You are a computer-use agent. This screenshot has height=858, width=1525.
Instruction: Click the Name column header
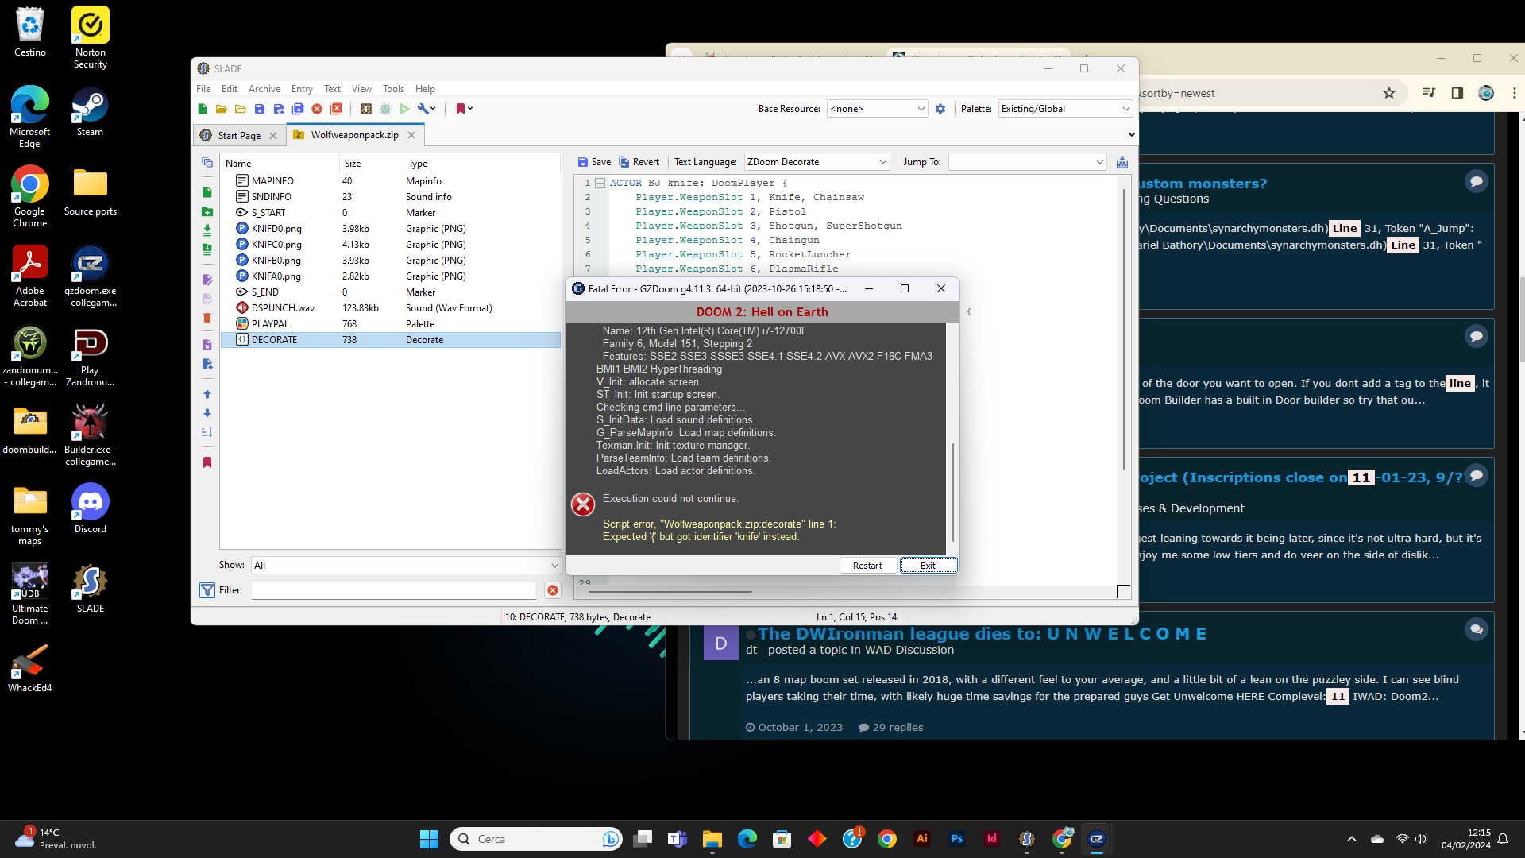pyautogui.click(x=280, y=164)
